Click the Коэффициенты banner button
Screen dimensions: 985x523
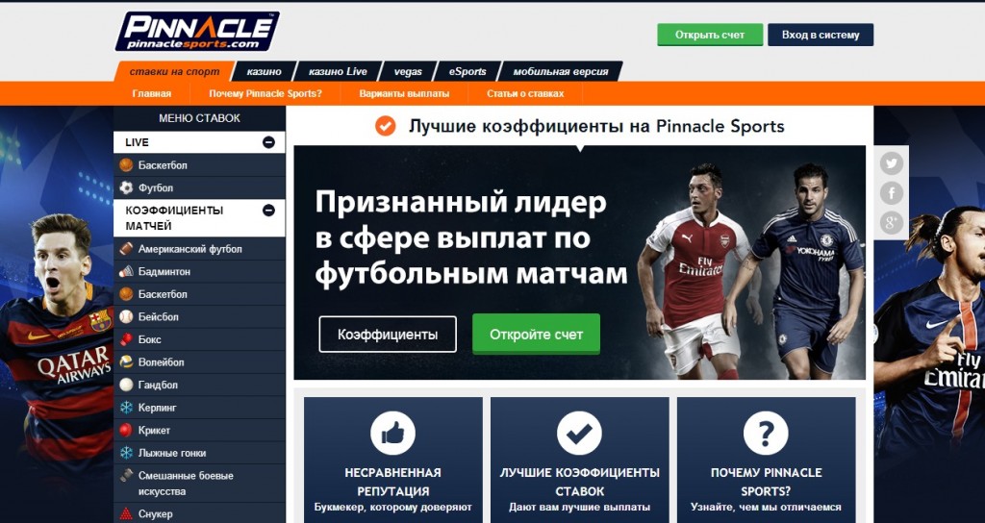[x=388, y=335]
